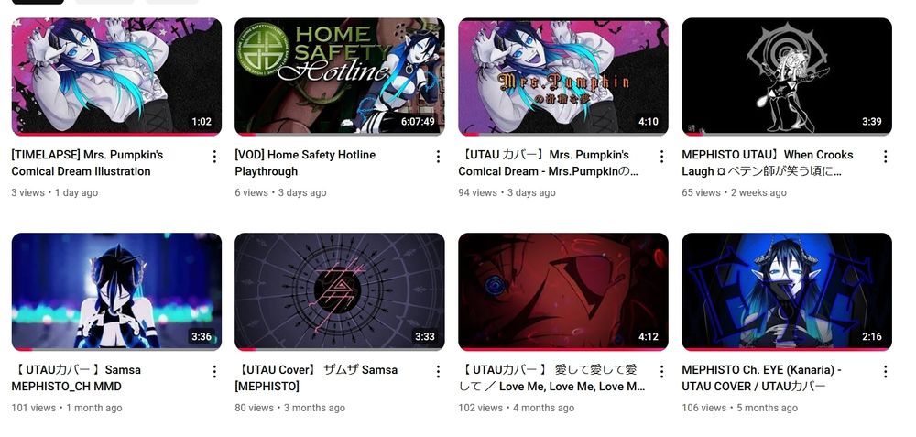Open options menu for When Crooks Laugh video
The height and width of the screenshot is (437, 916).
(x=885, y=156)
